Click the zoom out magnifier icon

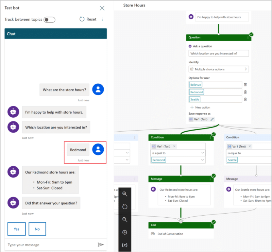pyautogui.click(x=125, y=219)
